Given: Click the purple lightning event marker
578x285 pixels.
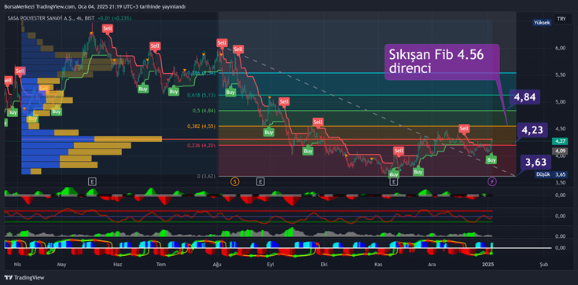Looking at the screenshot, I should [492, 181].
